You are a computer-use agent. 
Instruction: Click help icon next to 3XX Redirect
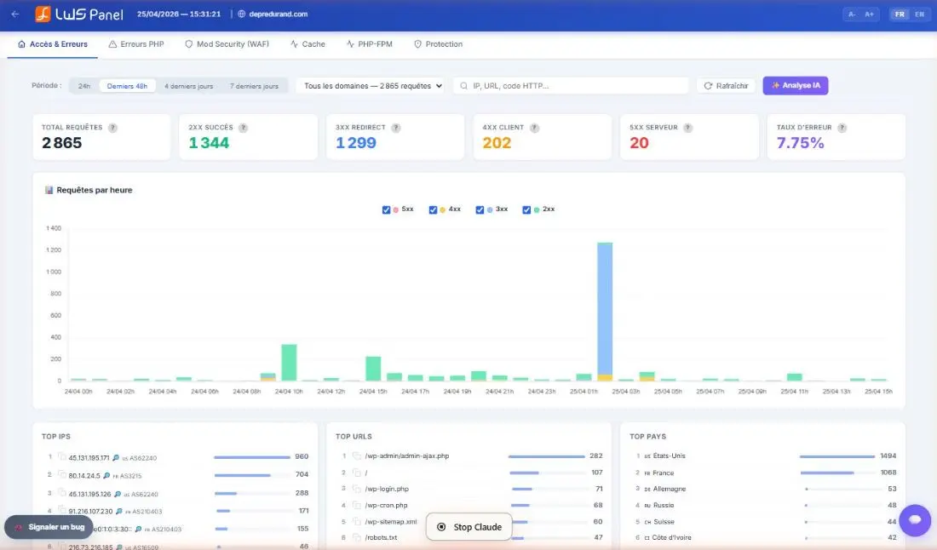tap(395, 128)
